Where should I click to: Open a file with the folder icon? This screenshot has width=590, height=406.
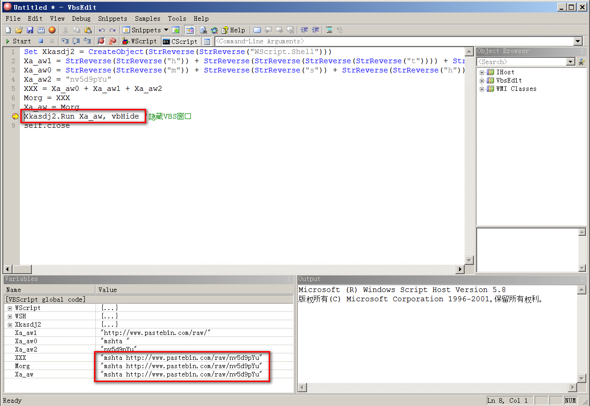pyautogui.click(x=19, y=30)
